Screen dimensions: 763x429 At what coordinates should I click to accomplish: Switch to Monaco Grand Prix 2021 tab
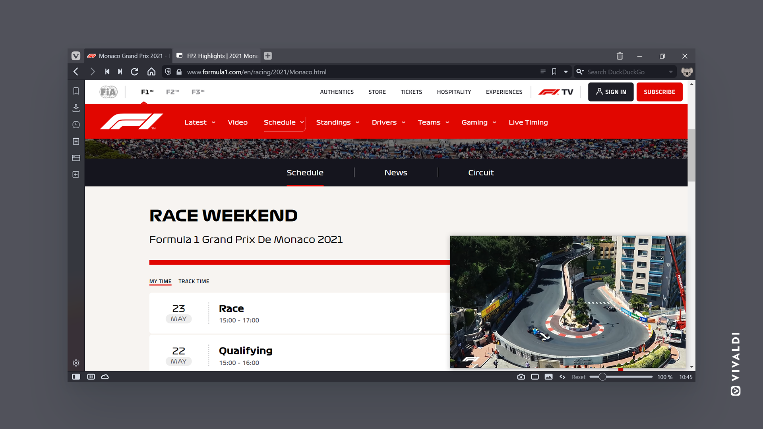coord(128,56)
